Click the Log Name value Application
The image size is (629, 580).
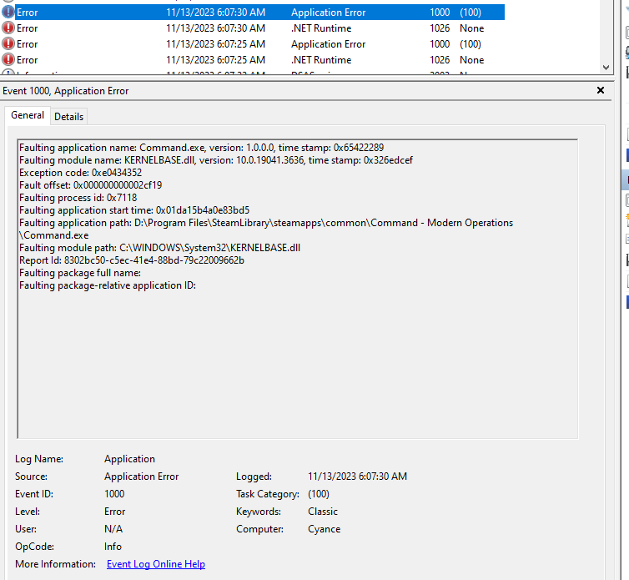click(x=129, y=459)
